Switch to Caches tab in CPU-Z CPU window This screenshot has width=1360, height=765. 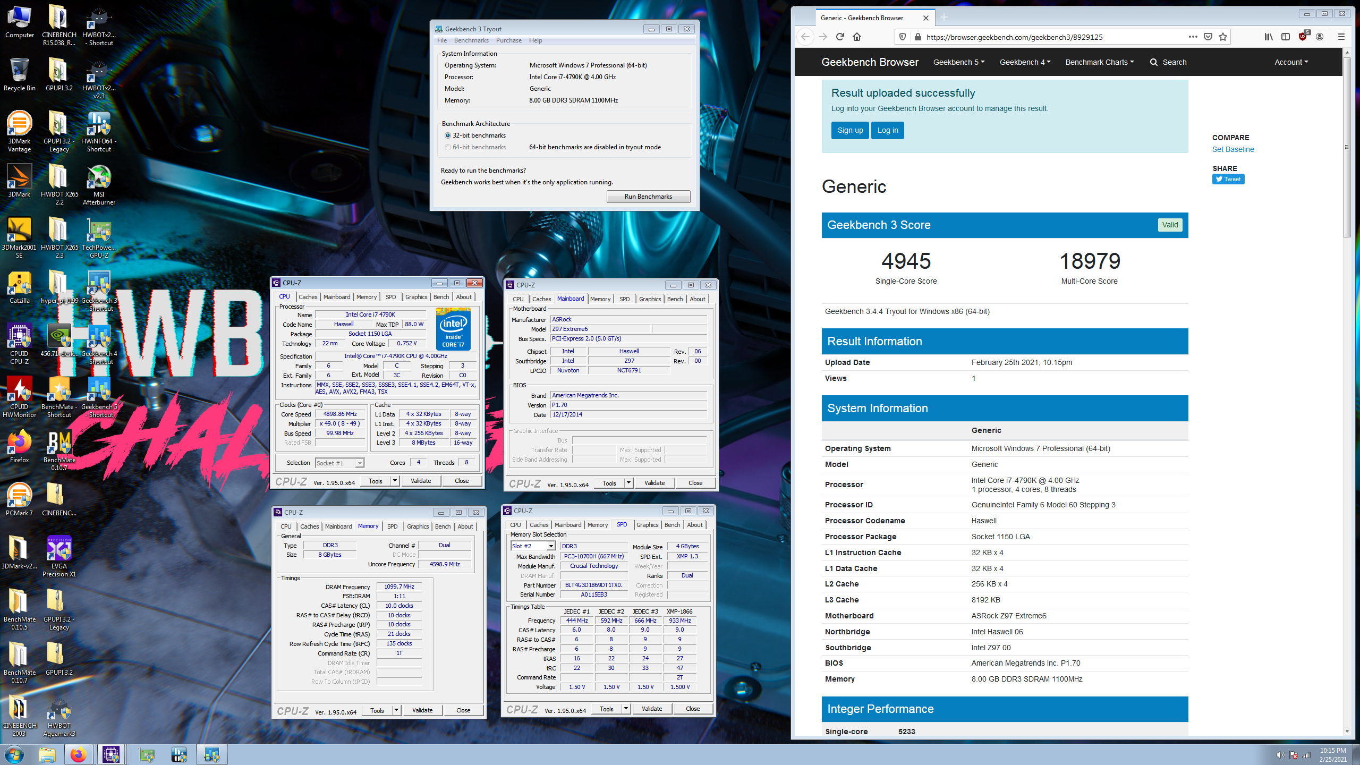click(308, 297)
